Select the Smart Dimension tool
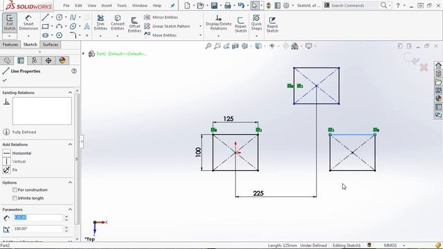The image size is (443, 249). coord(28,23)
